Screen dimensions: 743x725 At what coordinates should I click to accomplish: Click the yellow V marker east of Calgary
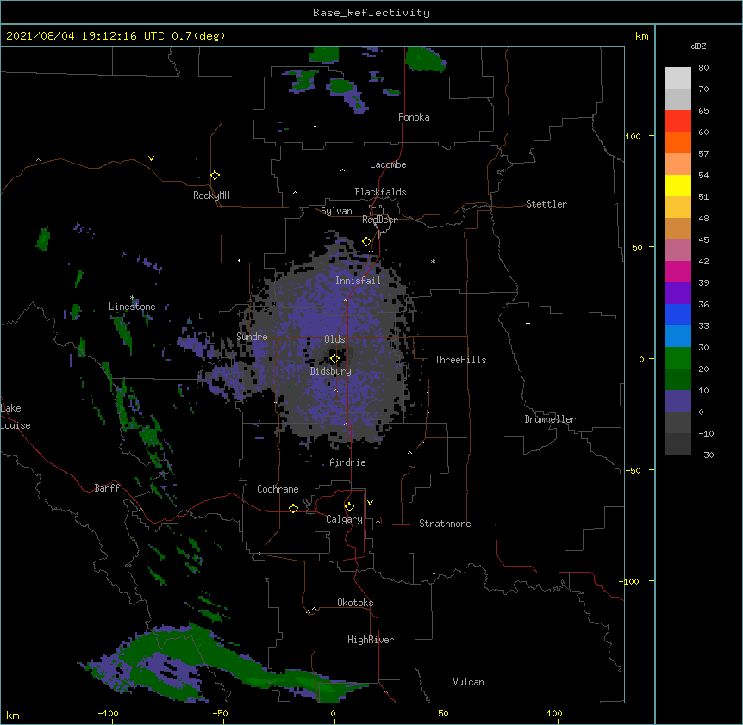pyautogui.click(x=370, y=503)
